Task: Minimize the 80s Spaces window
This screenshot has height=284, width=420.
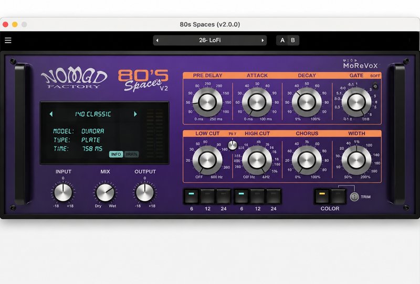Action: click(15, 24)
